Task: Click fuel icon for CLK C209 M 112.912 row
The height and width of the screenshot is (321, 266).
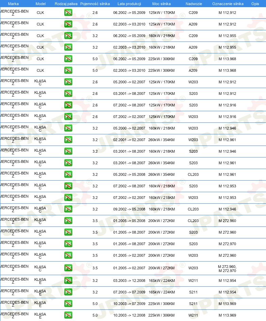Action: [x=68, y=13]
